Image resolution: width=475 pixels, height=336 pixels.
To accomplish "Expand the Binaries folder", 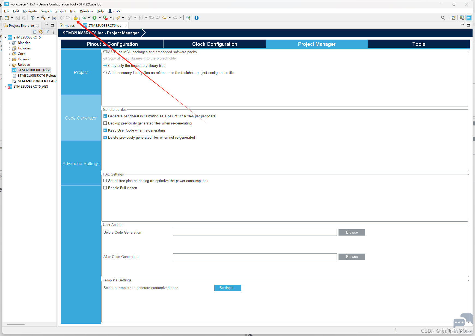I will (10, 43).
